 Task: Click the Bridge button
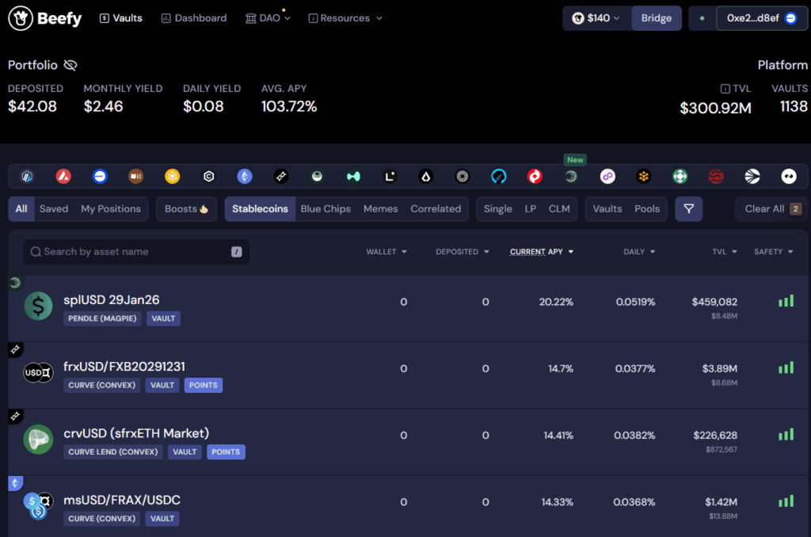[x=656, y=18]
